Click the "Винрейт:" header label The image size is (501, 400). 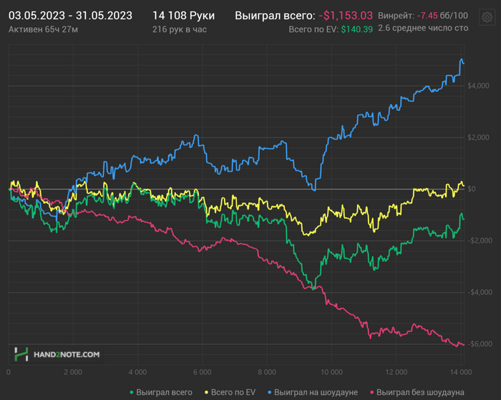pos(397,15)
